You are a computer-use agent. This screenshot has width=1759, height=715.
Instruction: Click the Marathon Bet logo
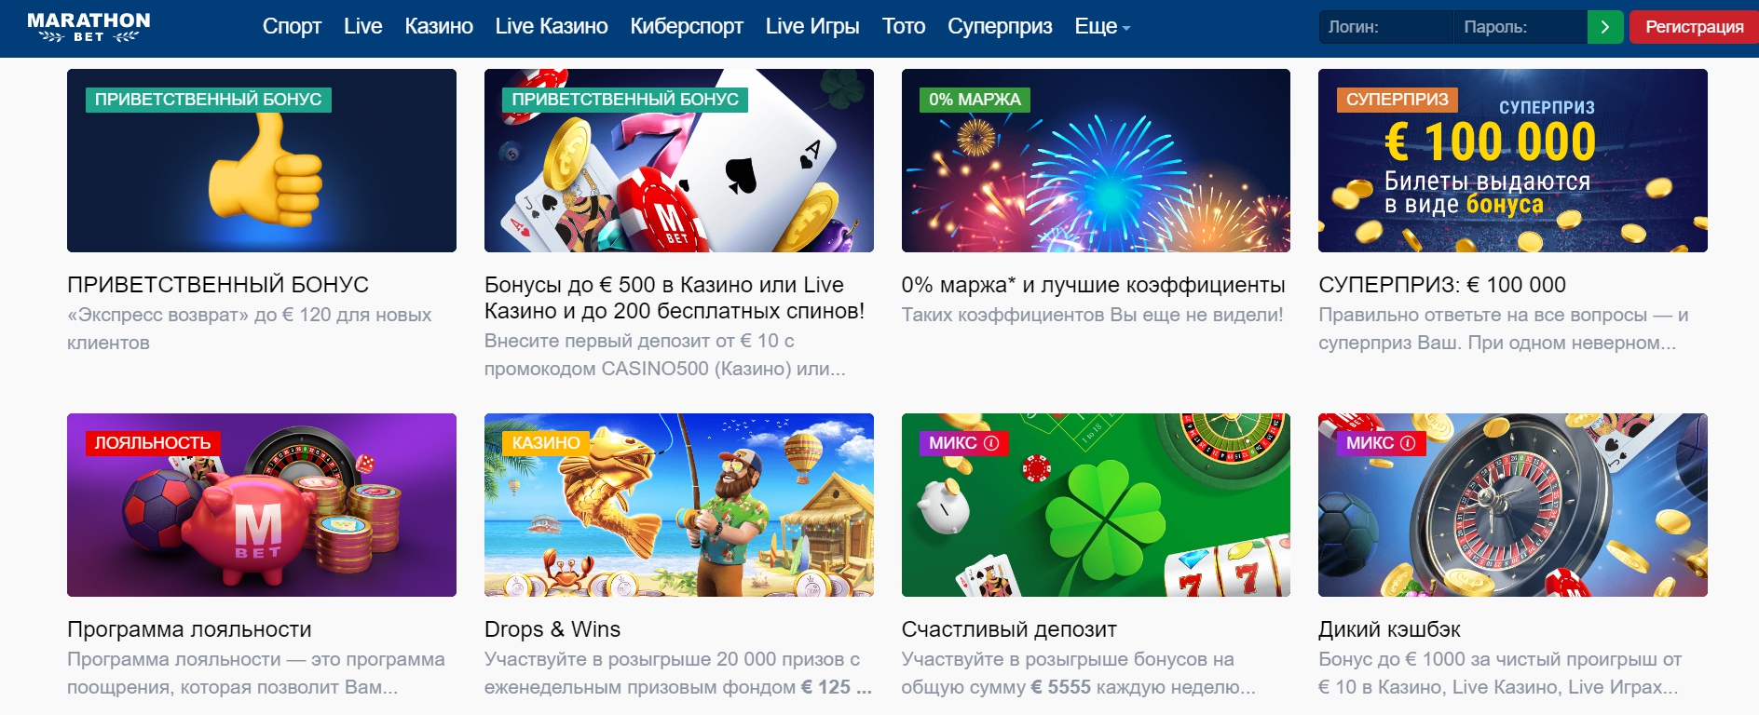click(89, 27)
